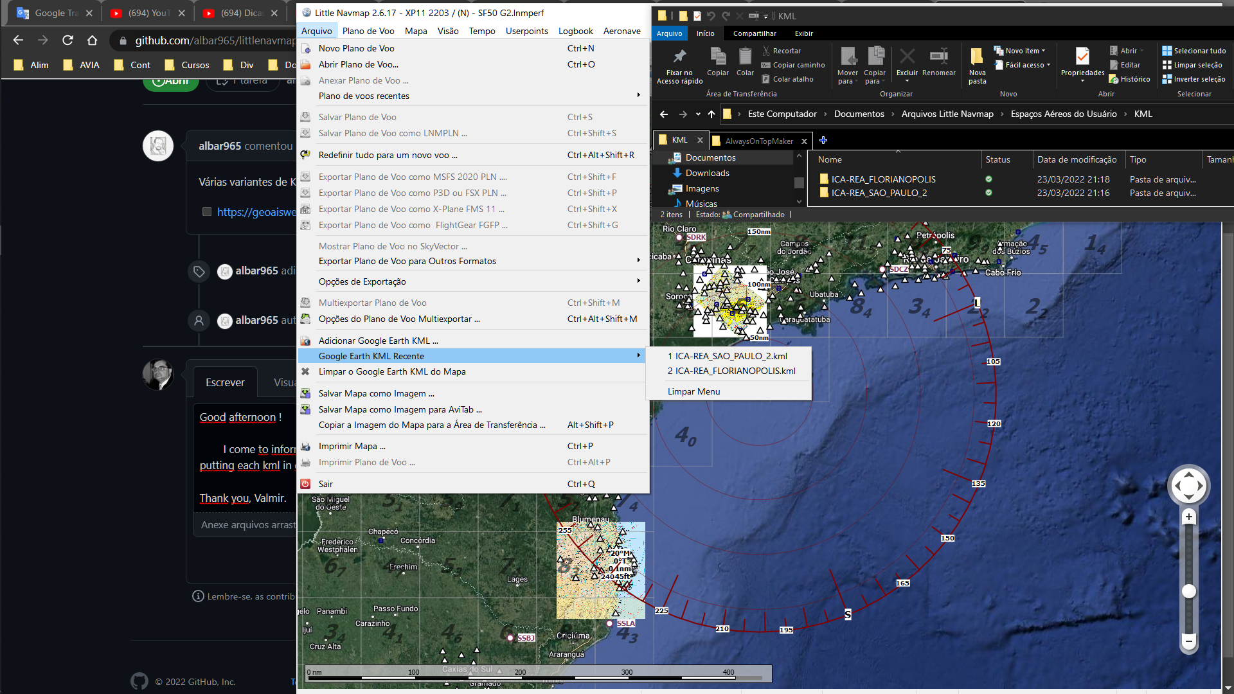Click the Renomear icon in Explorer ribbon
This screenshot has height=694, width=1234.
(x=939, y=56)
